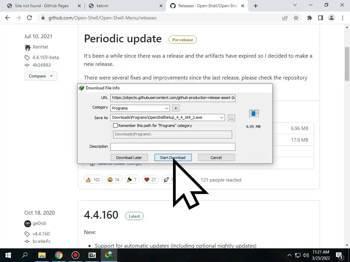Screen dimensions: 350x262
Task: Bookmark this page with star icon
Action: point(296,18)
